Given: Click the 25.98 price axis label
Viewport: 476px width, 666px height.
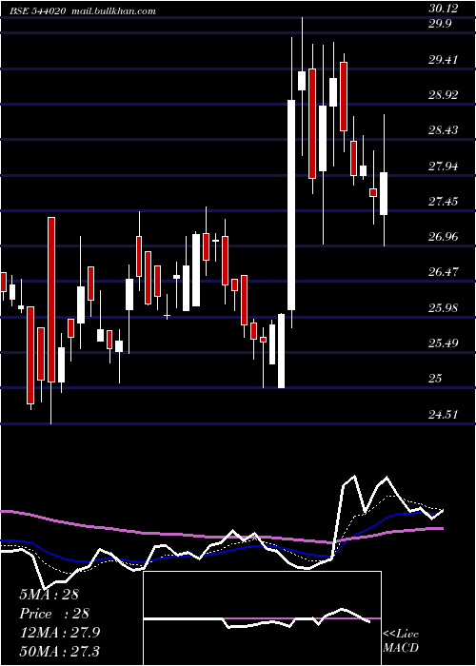Looking at the screenshot, I should point(444,307).
